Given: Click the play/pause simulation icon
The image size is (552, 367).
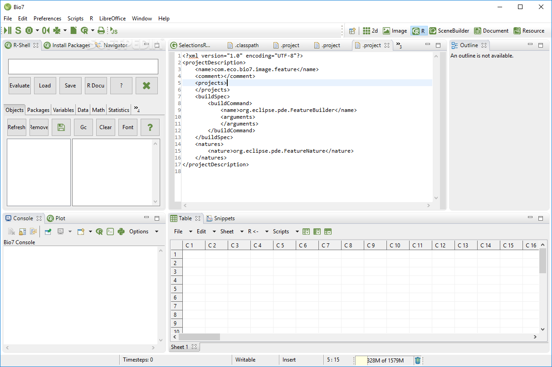Looking at the screenshot, I should tap(8, 30).
